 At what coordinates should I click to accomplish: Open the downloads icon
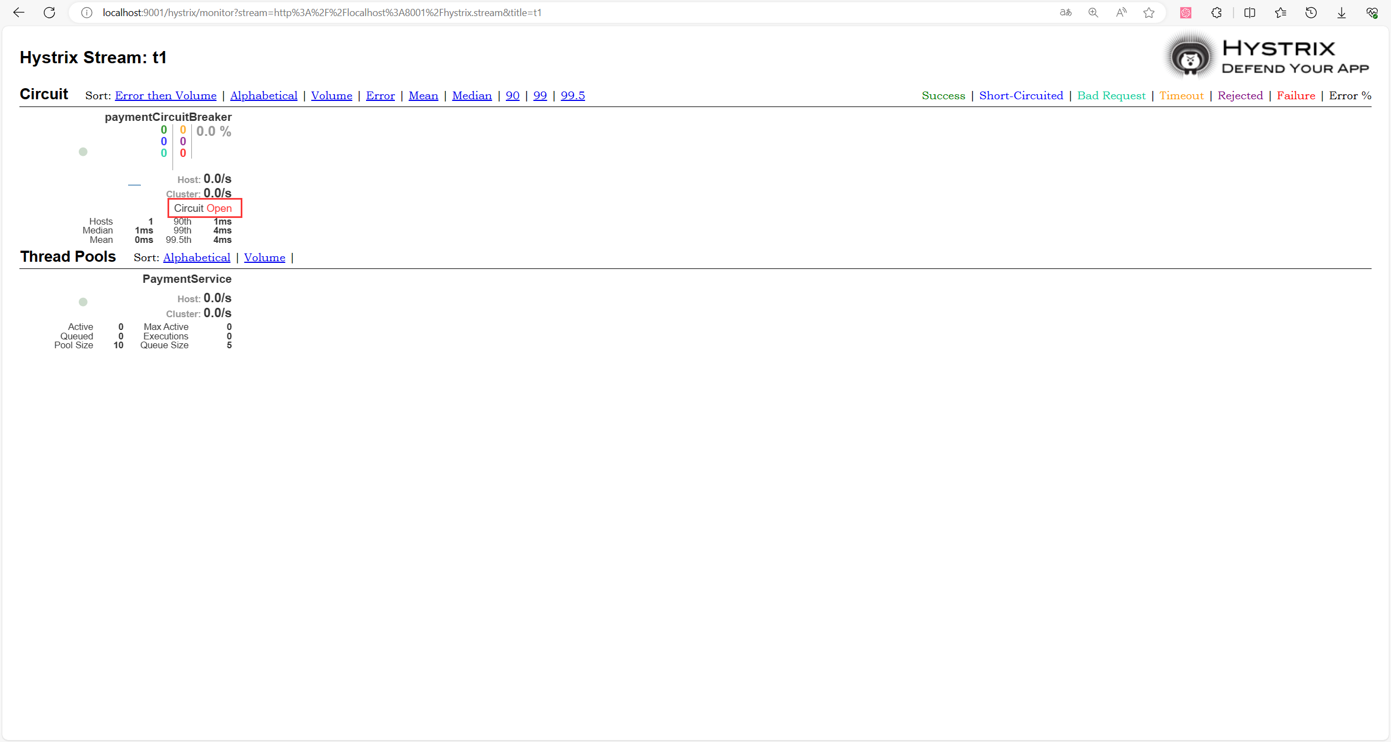tap(1342, 12)
